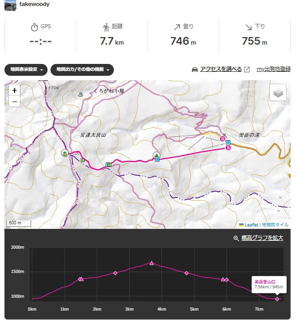300x323 pixels.
Task: Open the map layers selector icon
Action: 278,93
